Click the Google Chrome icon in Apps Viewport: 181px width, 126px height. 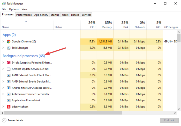9,41
